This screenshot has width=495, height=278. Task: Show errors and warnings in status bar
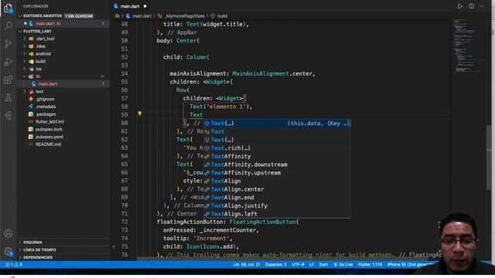tap(14, 264)
